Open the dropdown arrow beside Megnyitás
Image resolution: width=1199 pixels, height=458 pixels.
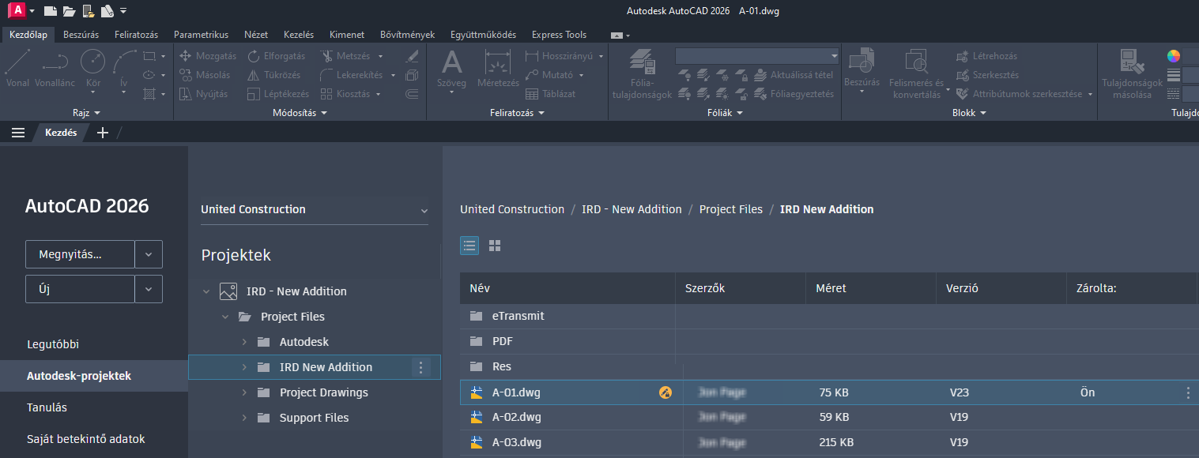[x=149, y=254]
